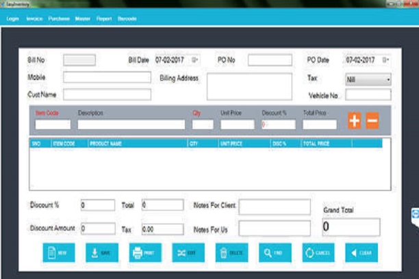This screenshot has height=279, width=419.
Task: Click the bottom Discount % field
Action: pos(98,205)
